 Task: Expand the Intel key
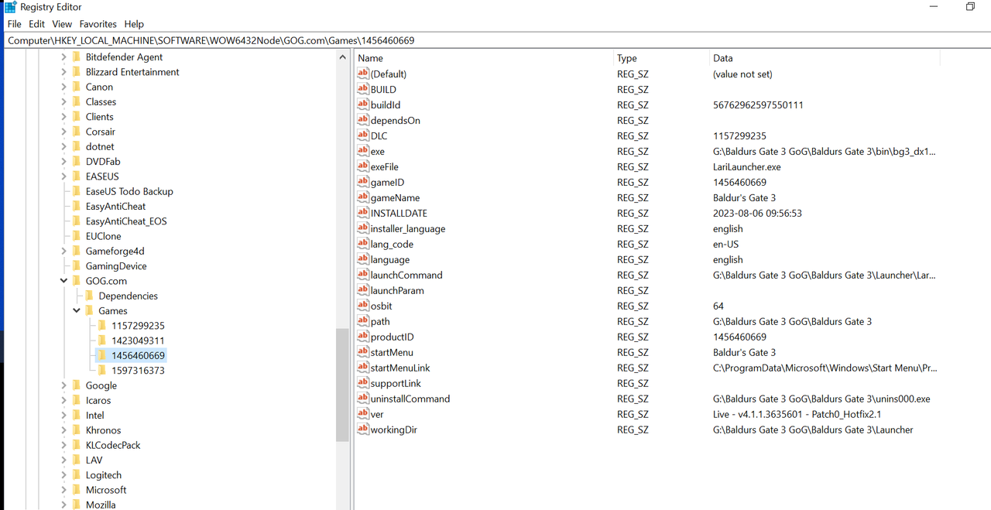click(63, 416)
